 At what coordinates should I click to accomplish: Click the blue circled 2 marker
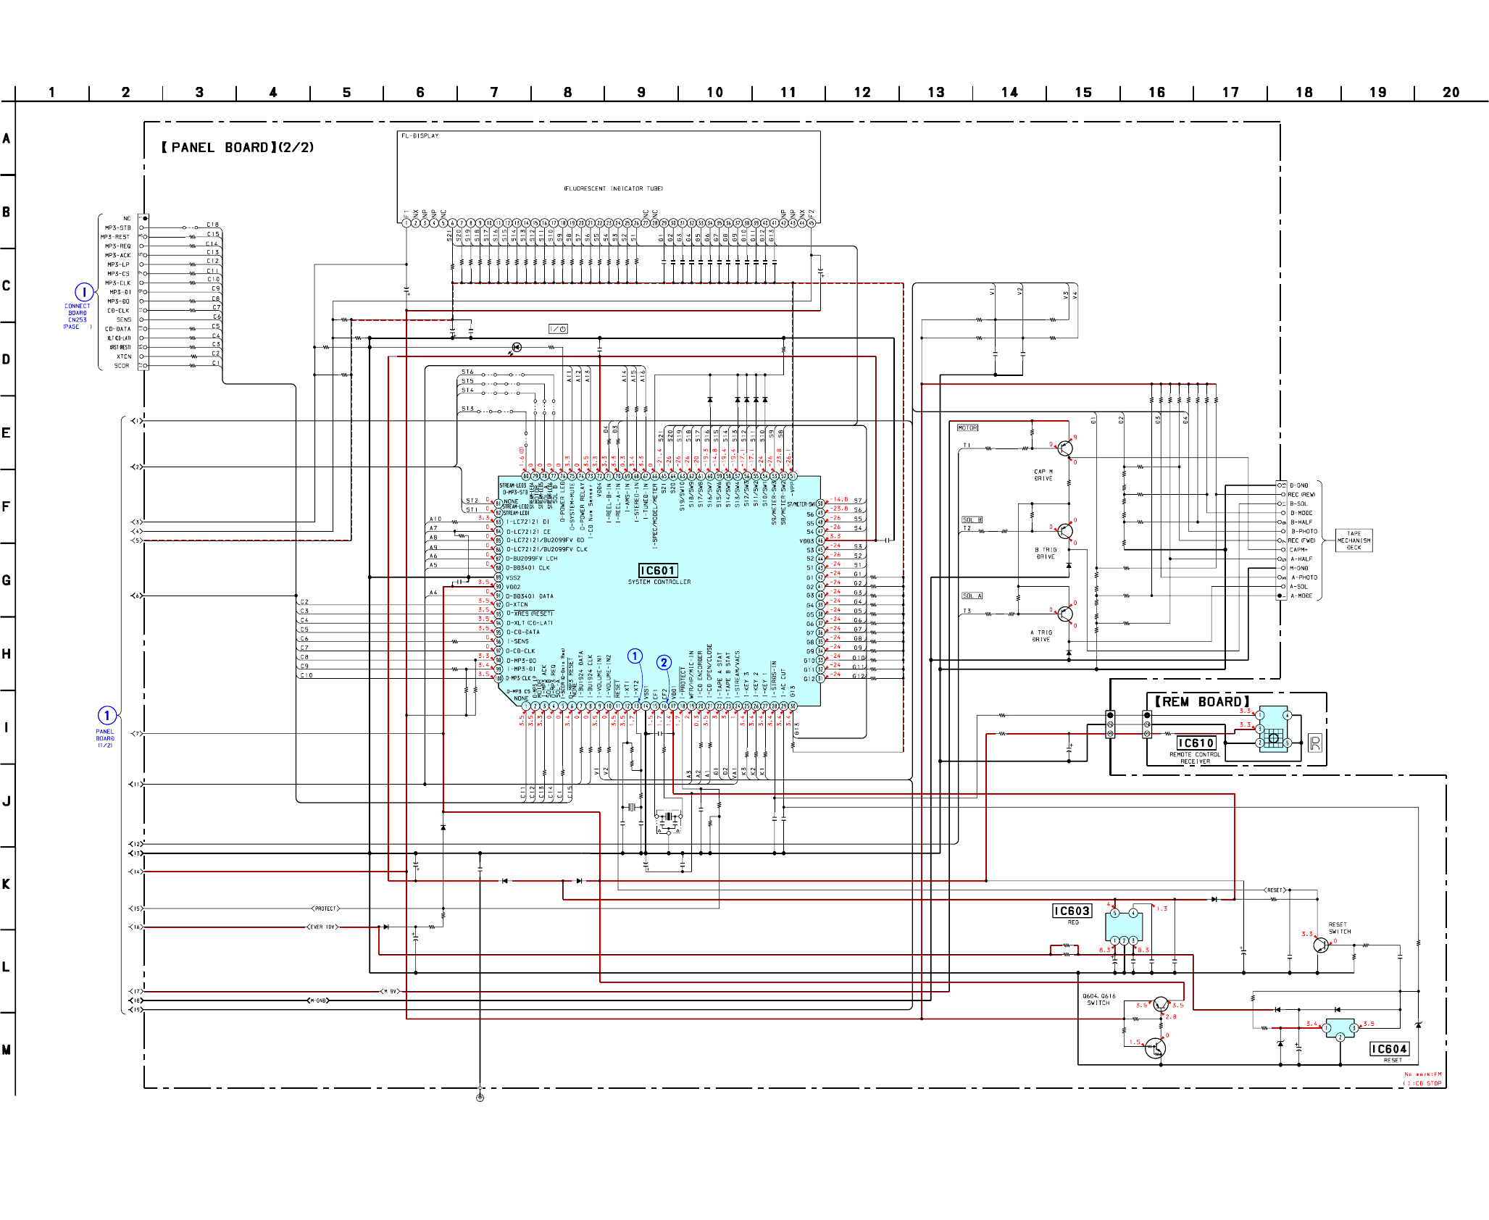tap(664, 662)
